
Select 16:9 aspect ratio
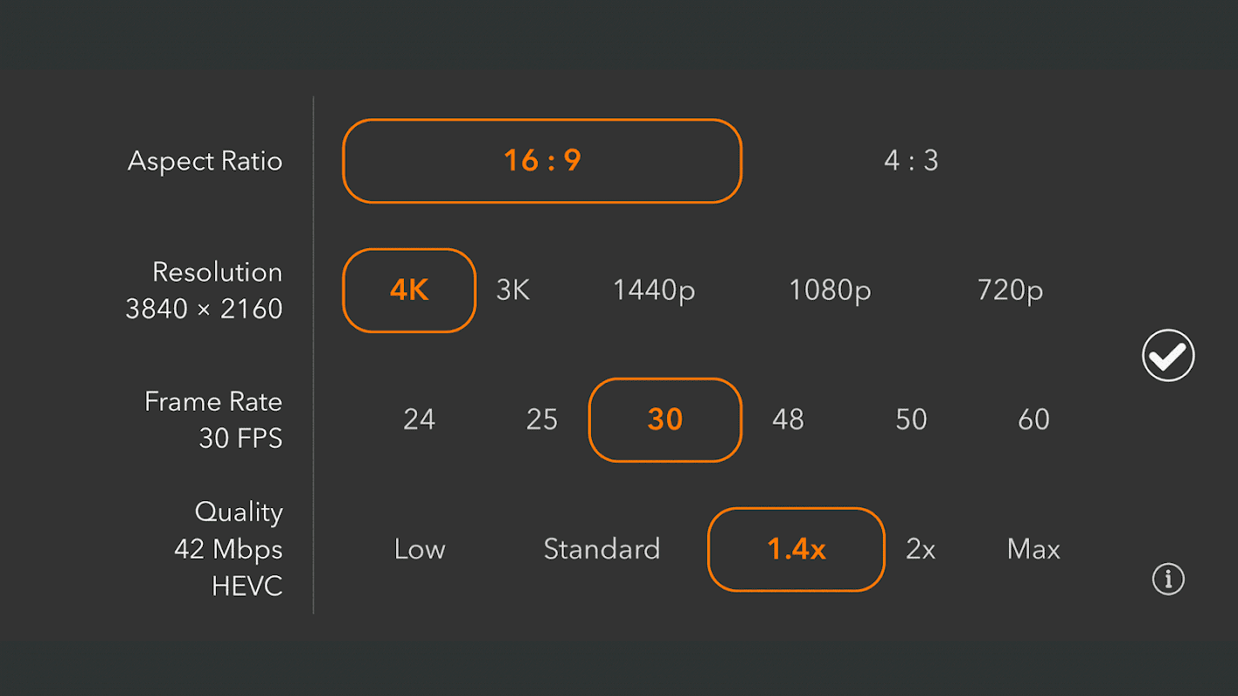(542, 161)
